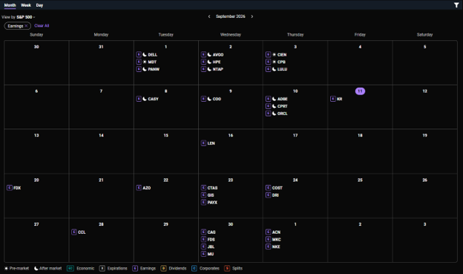
Task: Click the ADBE earnings icon
Action: (x=268, y=99)
